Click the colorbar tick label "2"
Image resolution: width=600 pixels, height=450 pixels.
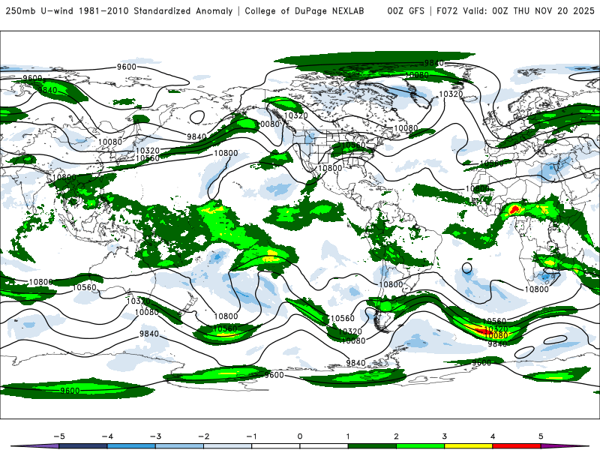(396, 436)
